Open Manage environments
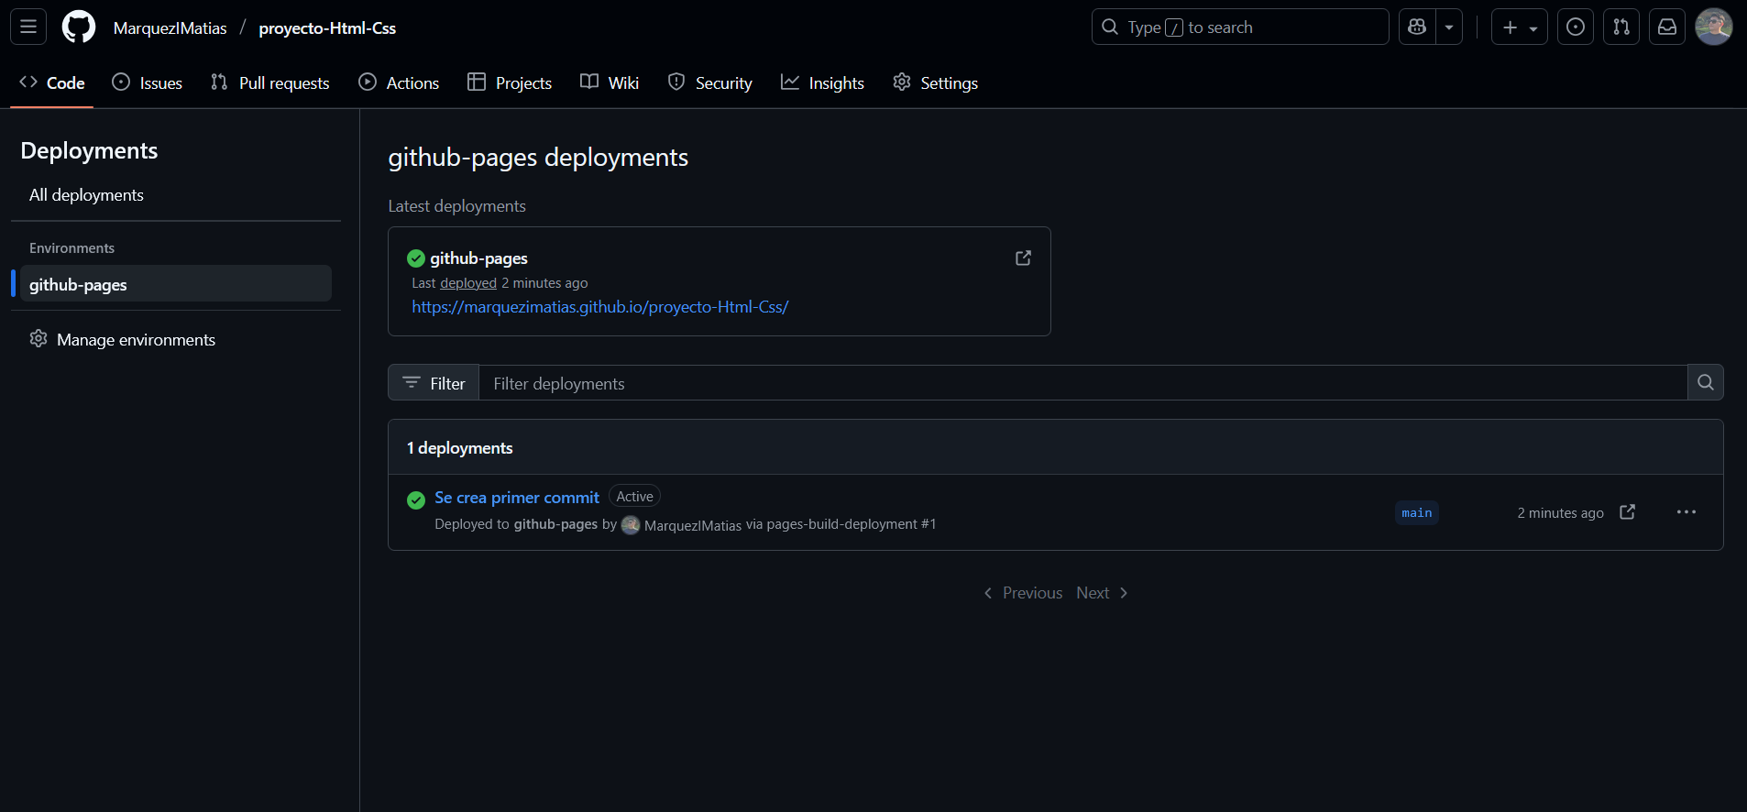Screen dimensions: 1747x812 point(176,339)
